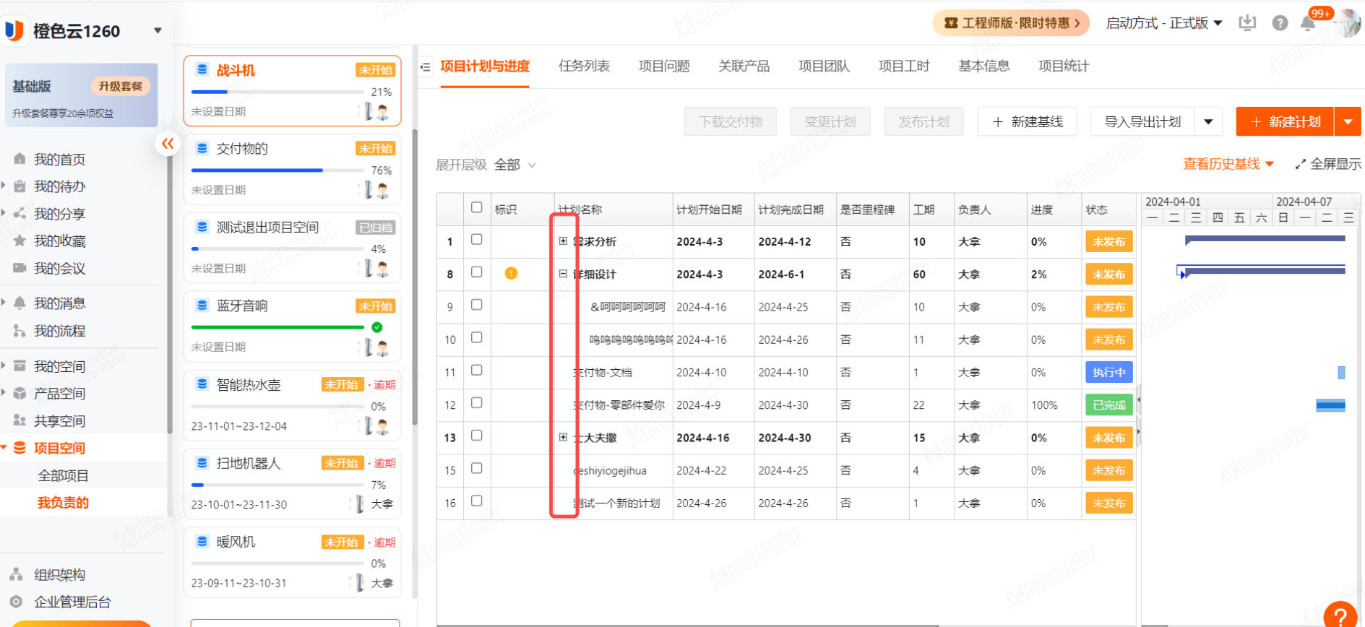Viewport: 1365px width, 627px height.
Task: Open the 项目团队 tab
Action: pos(824,66)
